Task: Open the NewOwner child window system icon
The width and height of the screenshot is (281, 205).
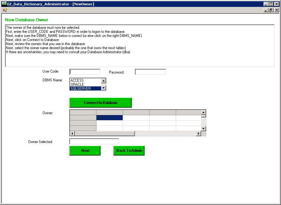Action: 5,10
